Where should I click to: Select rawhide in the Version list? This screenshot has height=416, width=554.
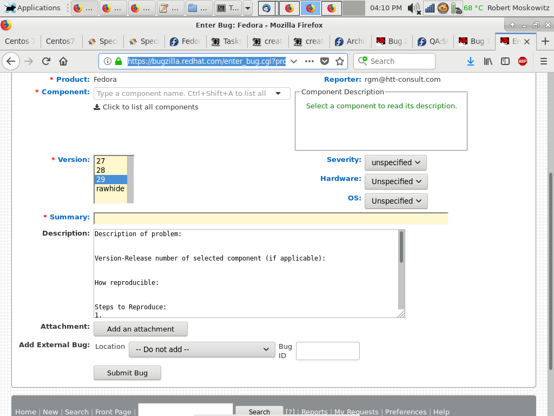pos(110,188)
